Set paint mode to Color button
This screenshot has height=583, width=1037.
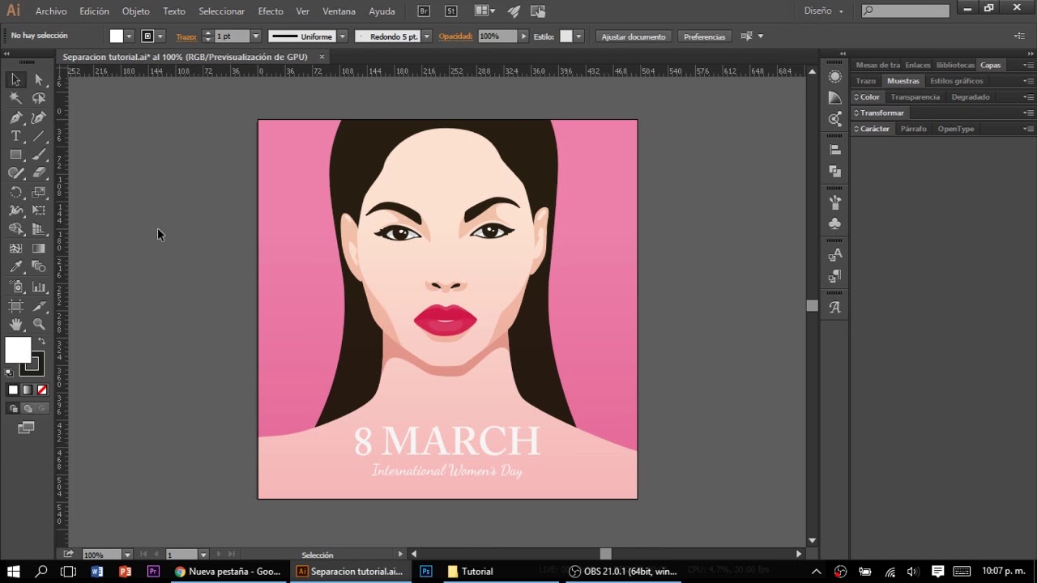(13, 390)
